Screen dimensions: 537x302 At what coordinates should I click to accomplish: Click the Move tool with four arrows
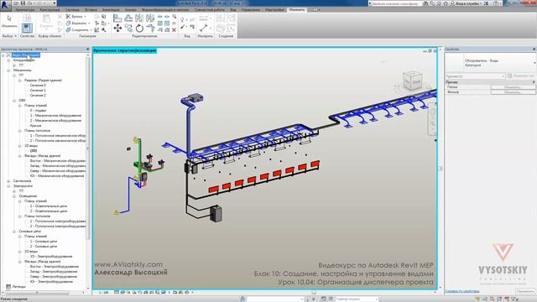pos(117,28)
